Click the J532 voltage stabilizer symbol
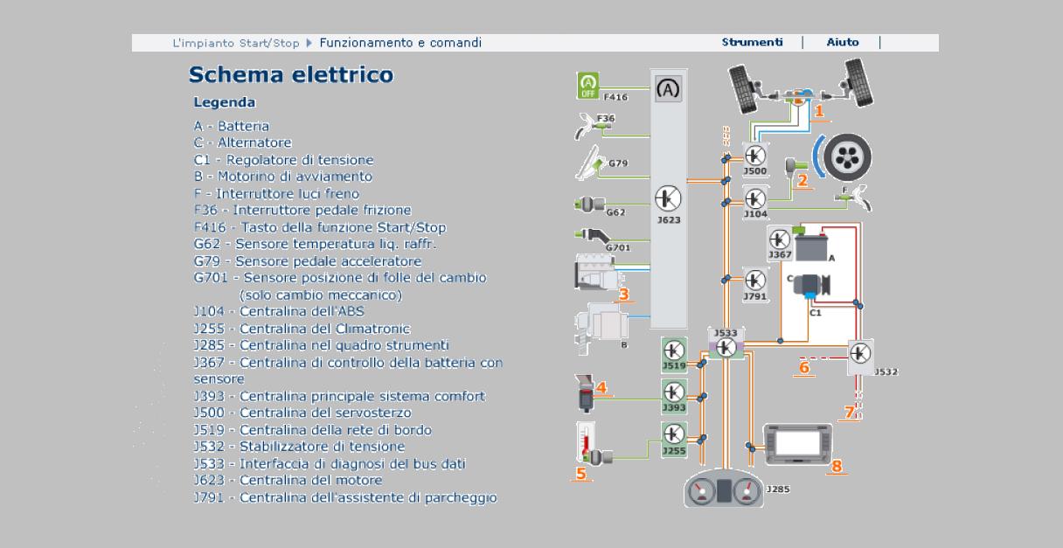Image resolution: width=1063 pixels, height=548 pixels. point(861,352)
